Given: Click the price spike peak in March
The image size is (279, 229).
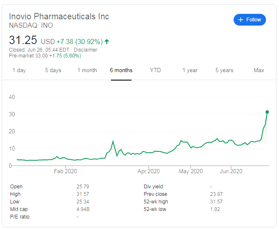Looking at the screenshot, I should 113,141.
